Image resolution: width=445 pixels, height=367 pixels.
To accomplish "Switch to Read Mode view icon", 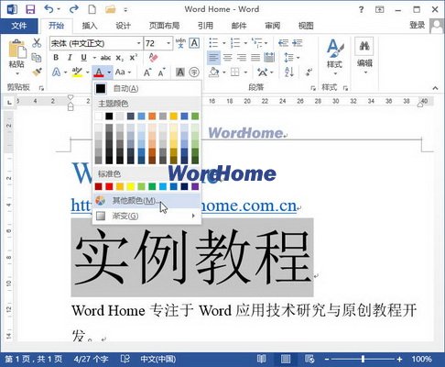I will click(261, 359).
